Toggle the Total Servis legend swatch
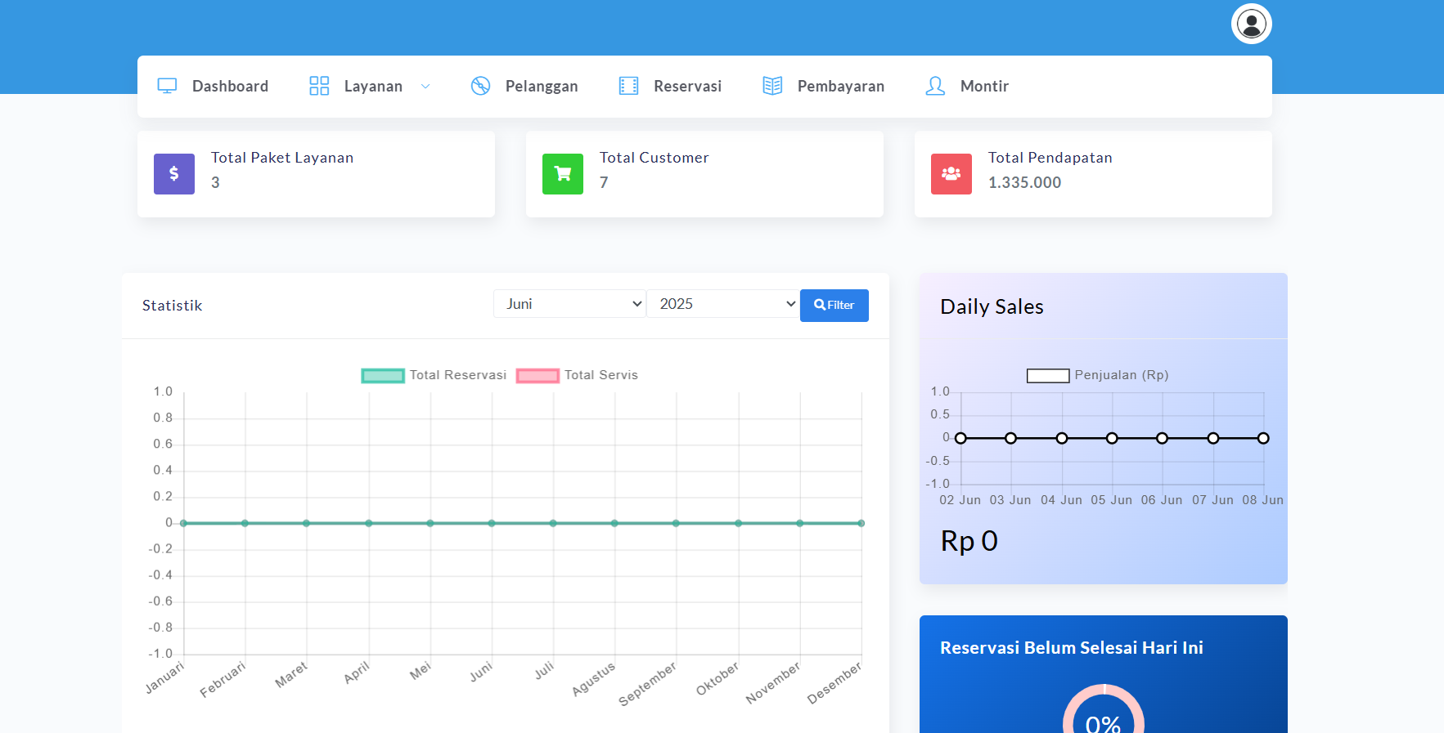 point(538,376)
